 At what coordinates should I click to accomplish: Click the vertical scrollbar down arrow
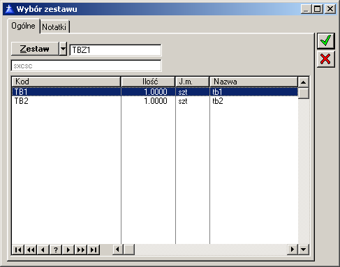pyautogui.click(x=304, y=250)
